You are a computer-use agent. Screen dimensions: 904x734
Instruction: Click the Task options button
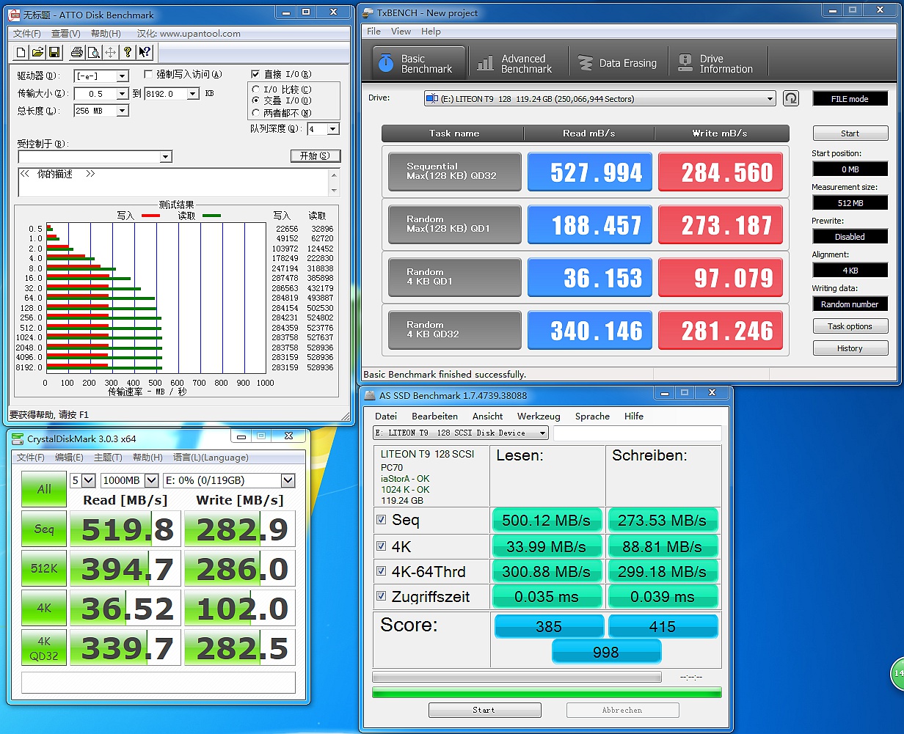click(850, 326)
